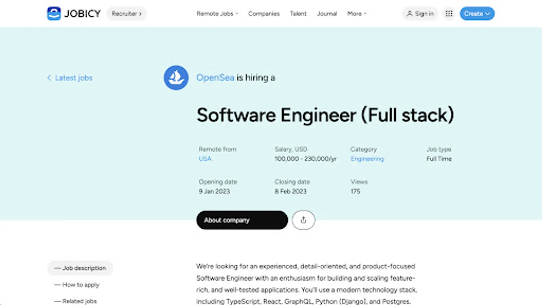Click the back chevron beside Latest jobs
Screen dimensions: 542x305
pos(49,78)
